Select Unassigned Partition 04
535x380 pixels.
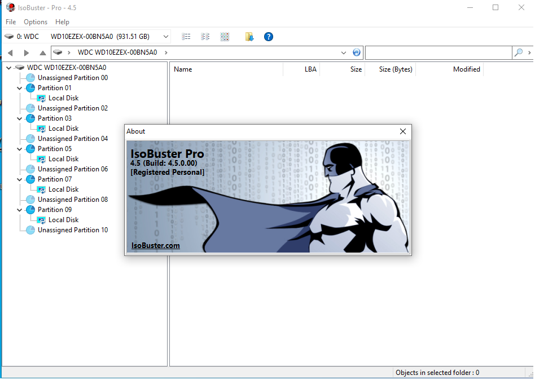tap(73, 139)
